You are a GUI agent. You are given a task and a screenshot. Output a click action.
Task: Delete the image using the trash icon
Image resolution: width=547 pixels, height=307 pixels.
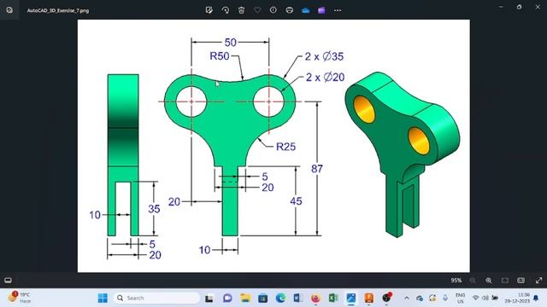(241, 10)
